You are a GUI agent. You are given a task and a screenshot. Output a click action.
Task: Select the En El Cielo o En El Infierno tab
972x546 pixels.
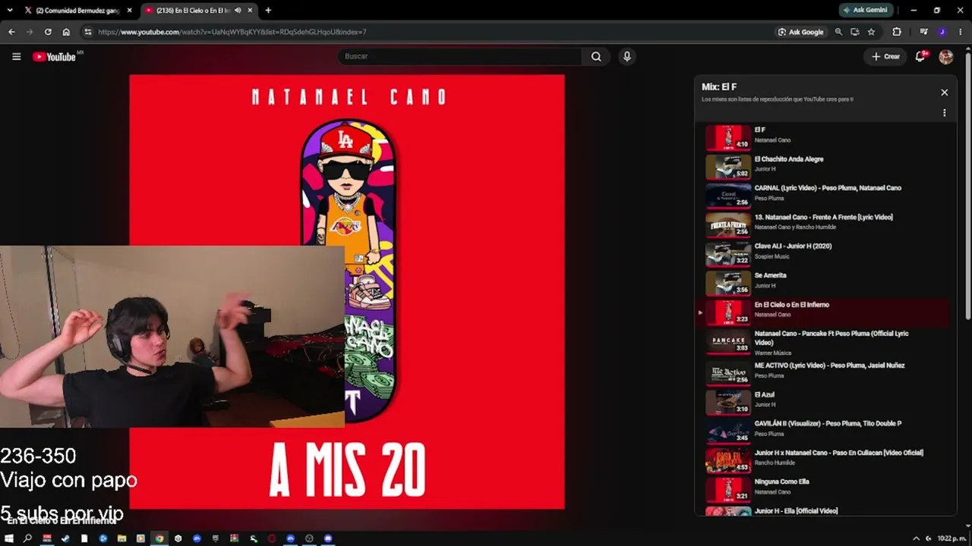point(194,11)
